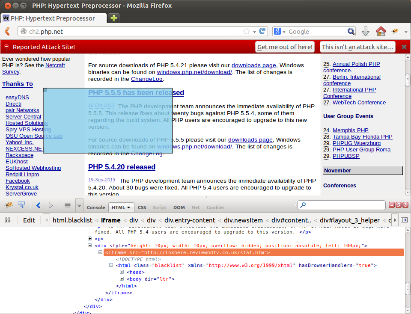Click the Firebug bug icon in panel toolbar
This screenshot has height=314, width=411.
coord(9,205)
